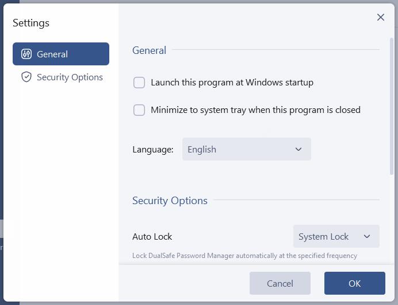Click the Auto Lock label
Viewport: 398px width, 305px height.
(152, 236)
